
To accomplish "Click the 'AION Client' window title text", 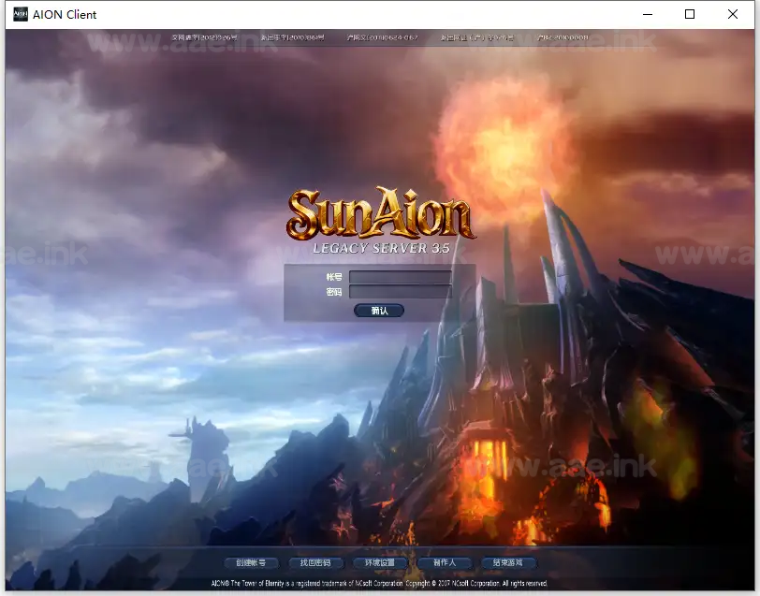I will (65, 14).
